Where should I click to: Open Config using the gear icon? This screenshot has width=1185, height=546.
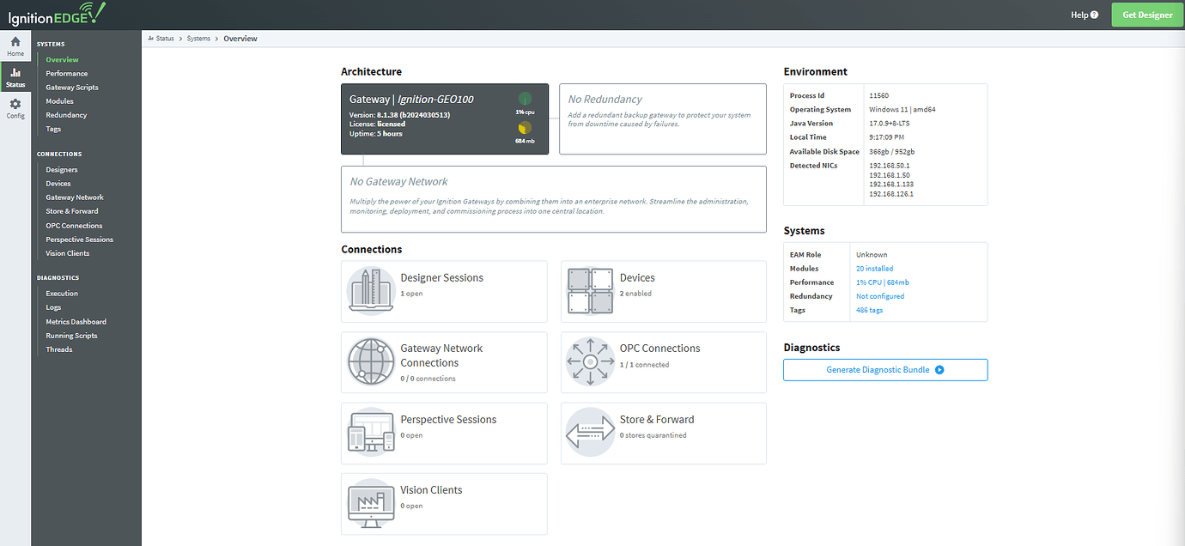tap(15, 106)
